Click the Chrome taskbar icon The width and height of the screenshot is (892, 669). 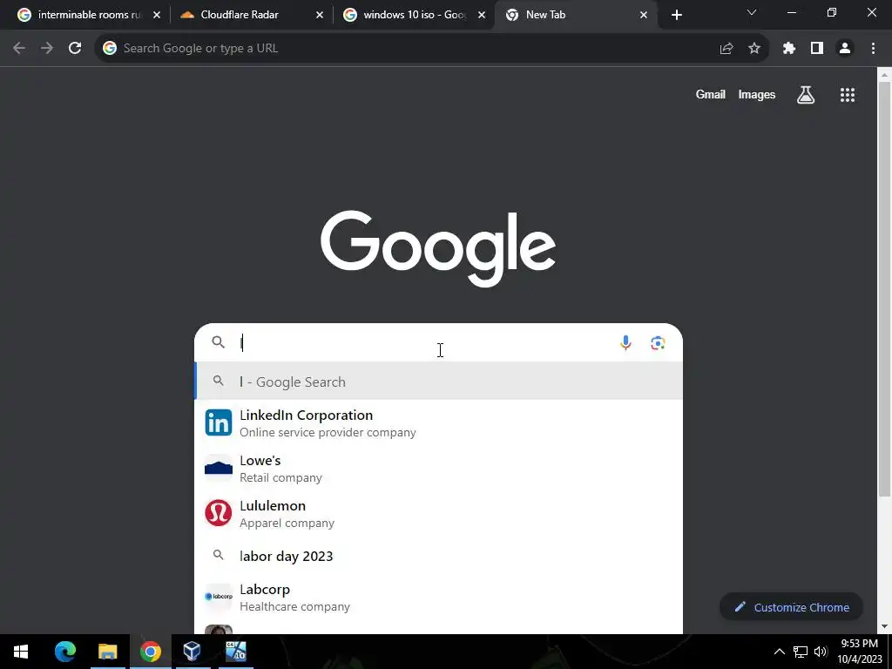(x=150, y=652)
